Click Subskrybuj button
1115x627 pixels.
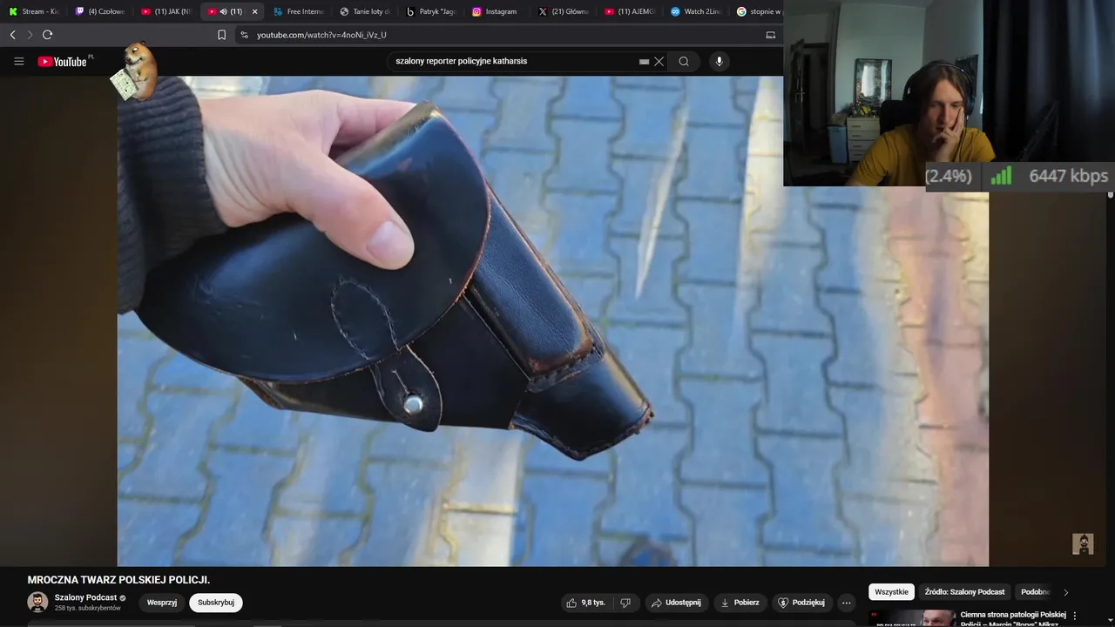(x=216, y=603)
